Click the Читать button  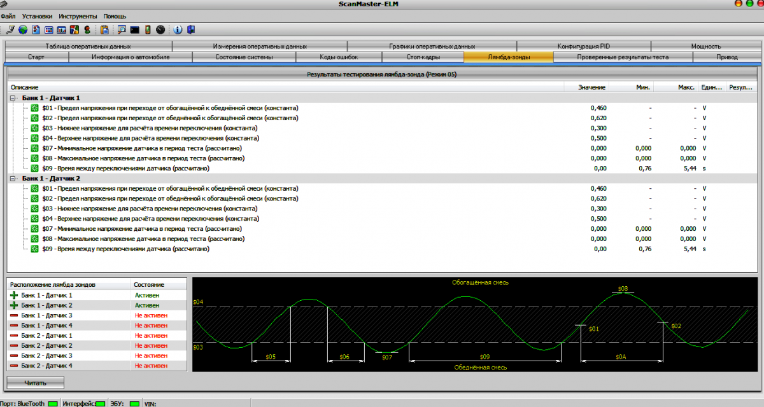pyautogui.click(x=36, y=382)
